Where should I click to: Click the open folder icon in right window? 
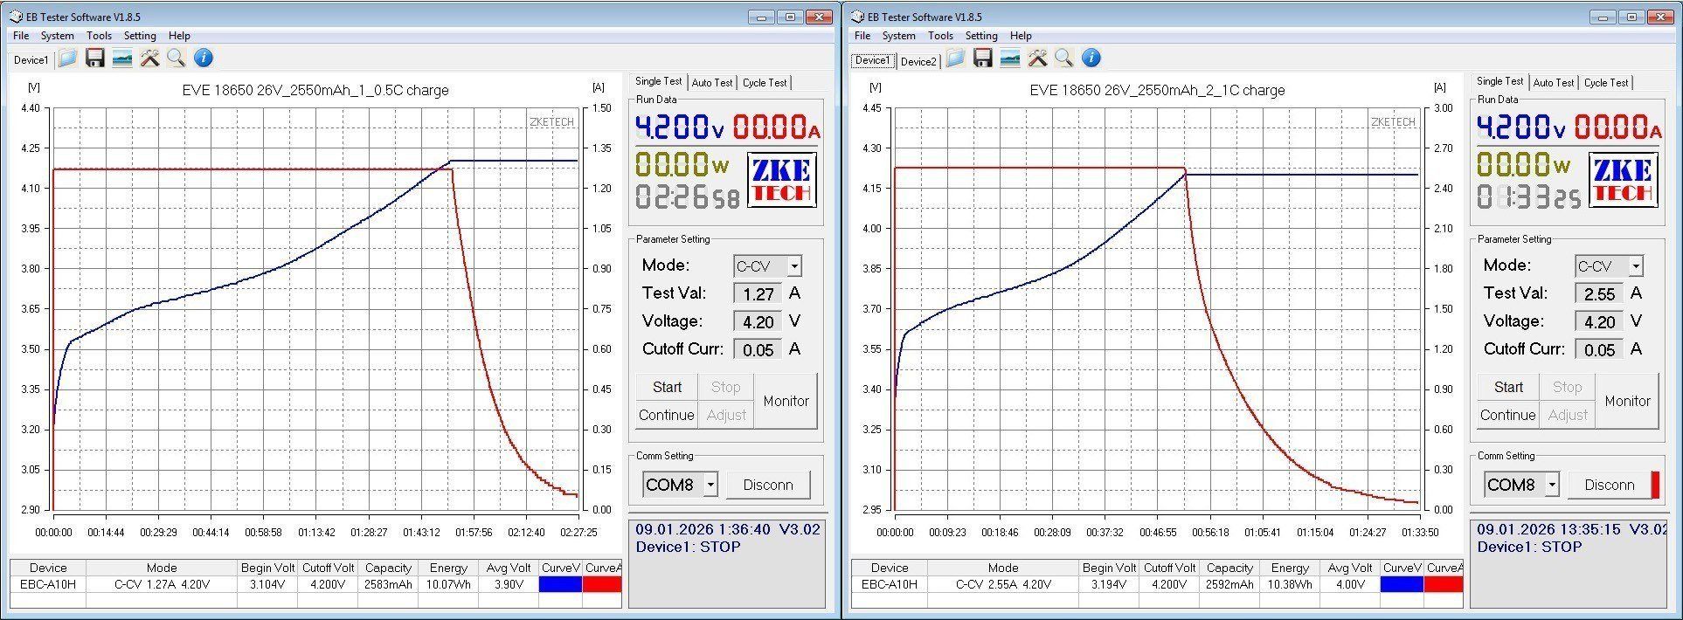956,59
